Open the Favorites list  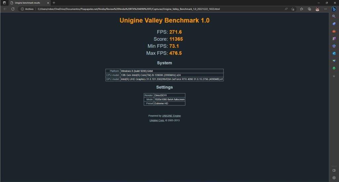pyautogui.click(x=302, y=9)
